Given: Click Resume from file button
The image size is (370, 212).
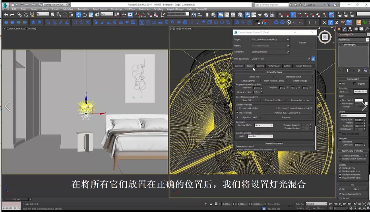Looking at the screenshot, I should (274, 100).
